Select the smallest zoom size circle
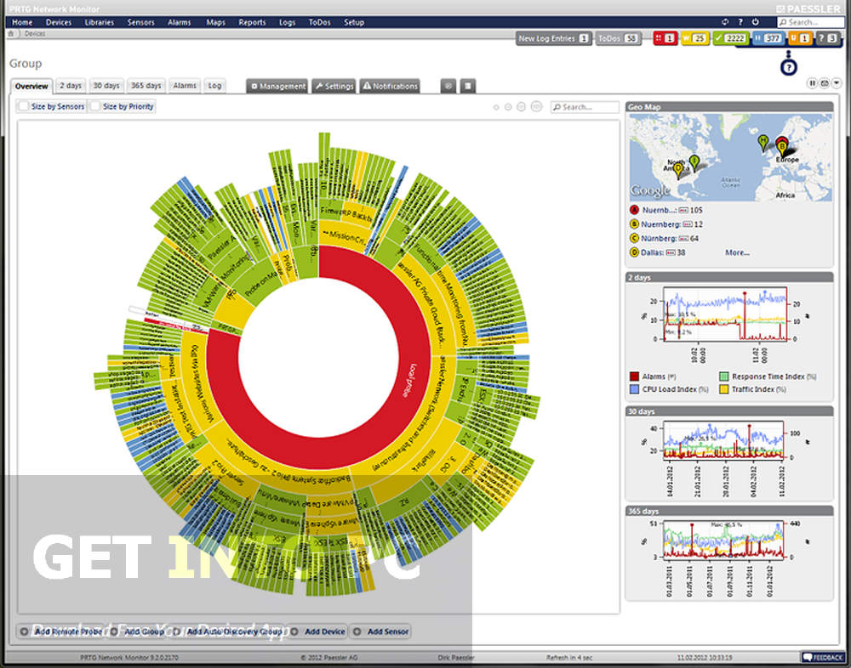The image size is (851, 668). pos(496,107)
